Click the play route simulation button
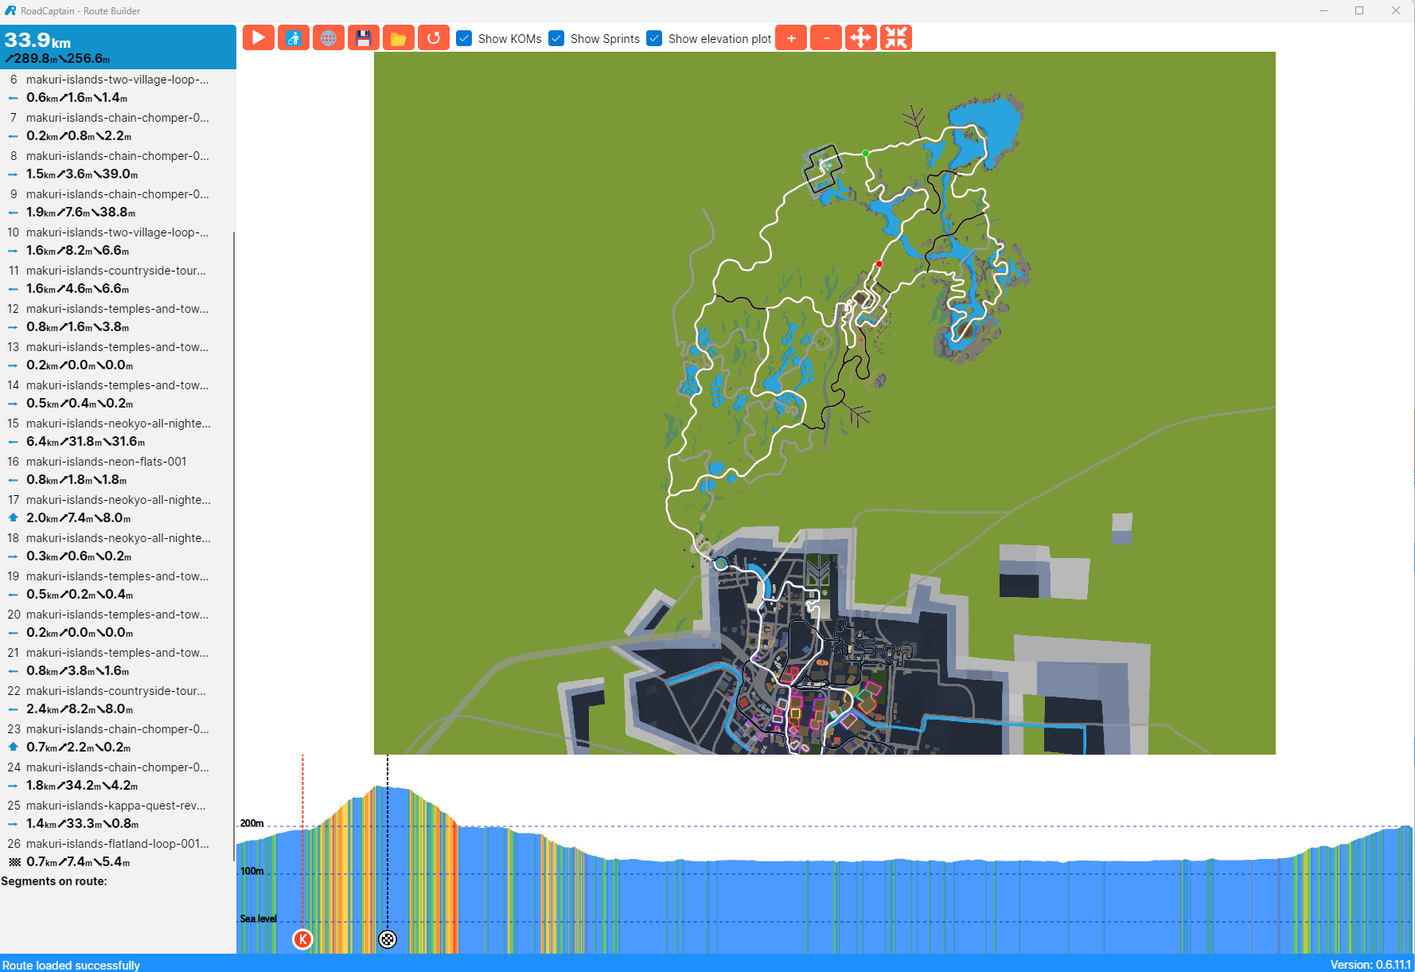The height and width of the screenshot is (972, 1415). 258,38
